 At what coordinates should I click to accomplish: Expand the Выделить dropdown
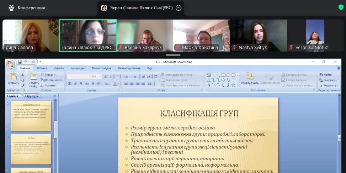coord(330,85)
